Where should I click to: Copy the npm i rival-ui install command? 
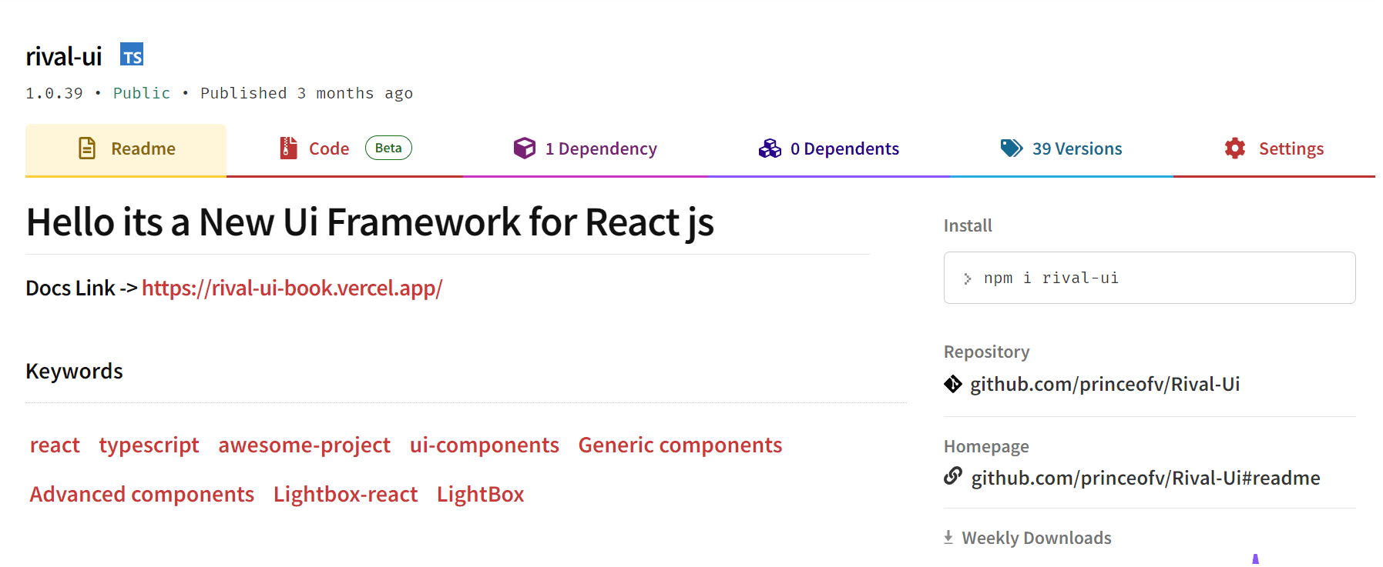coord(1150,278)
